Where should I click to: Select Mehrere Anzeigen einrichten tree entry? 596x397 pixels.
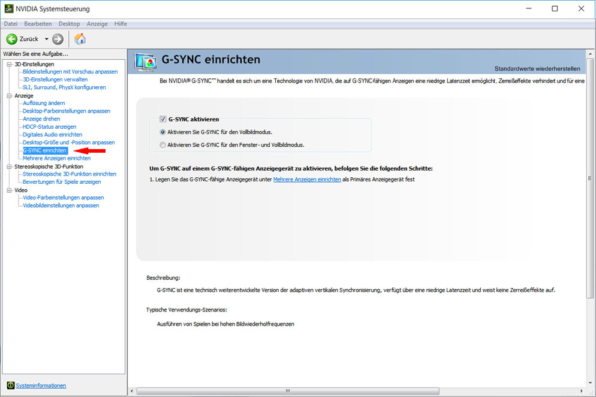56,158
